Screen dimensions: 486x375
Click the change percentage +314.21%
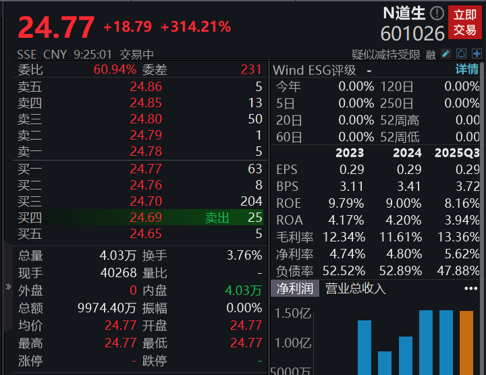click(196, 26)
